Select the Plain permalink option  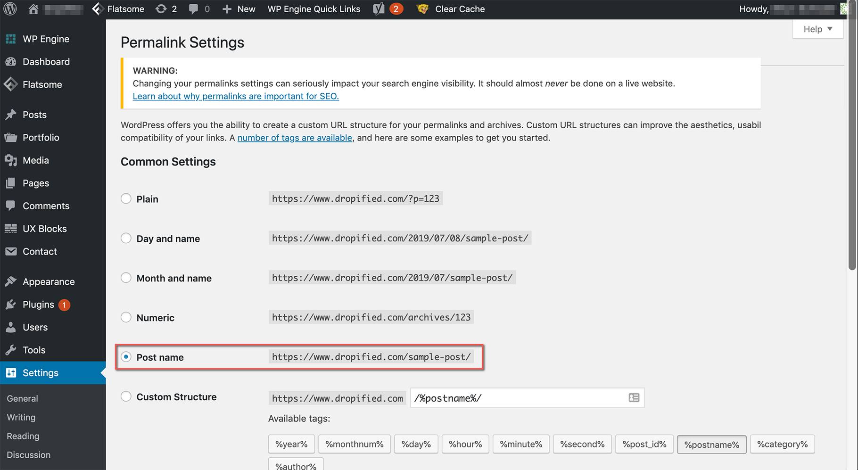(x=126, y=198)
